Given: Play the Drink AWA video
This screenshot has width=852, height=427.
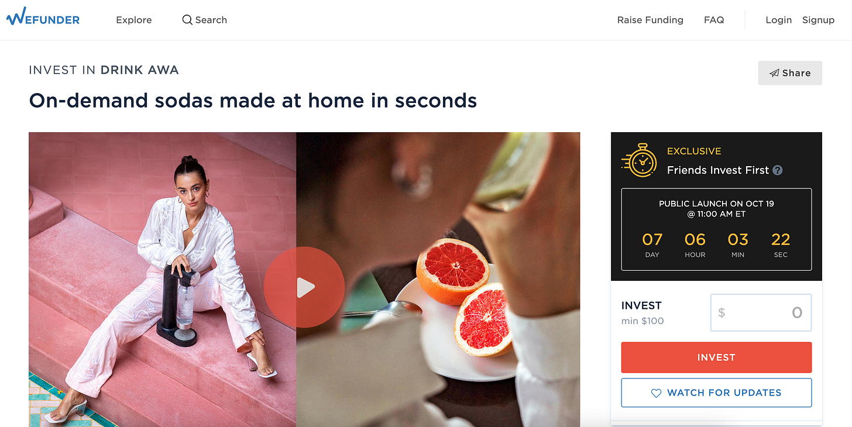Looking at the screenshot, I should point(304,287).
